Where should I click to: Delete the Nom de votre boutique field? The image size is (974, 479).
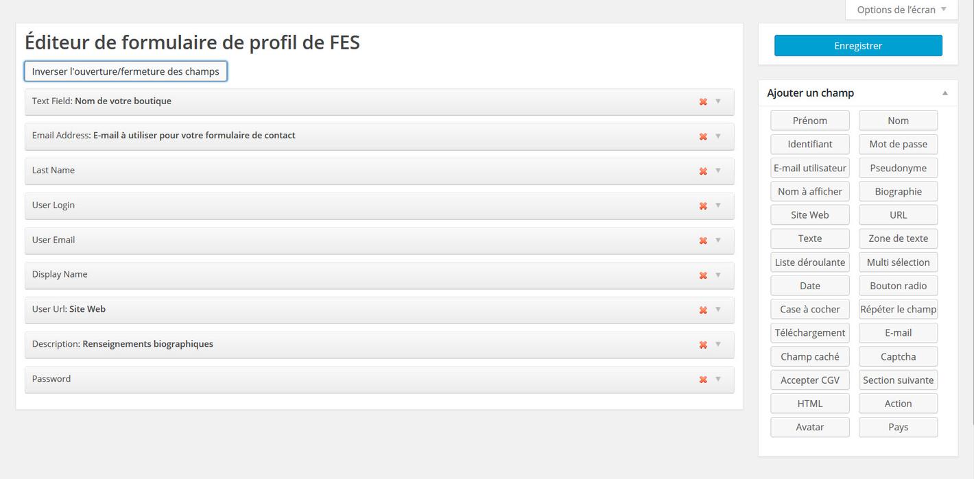pyautogui.click(x=703, y=101)
